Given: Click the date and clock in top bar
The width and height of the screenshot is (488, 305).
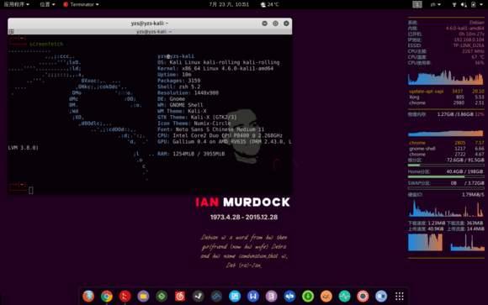Looking at the screenshot, I should (x=229, y=4).
